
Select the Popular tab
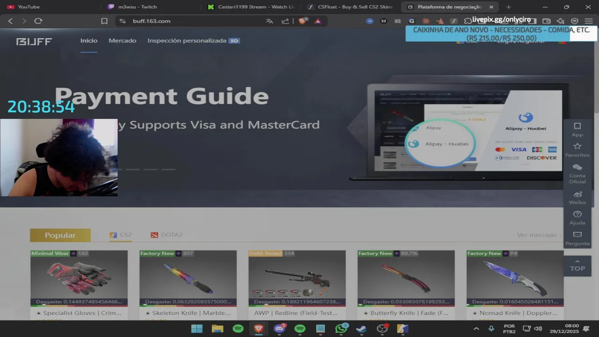[x=60, y=235]
